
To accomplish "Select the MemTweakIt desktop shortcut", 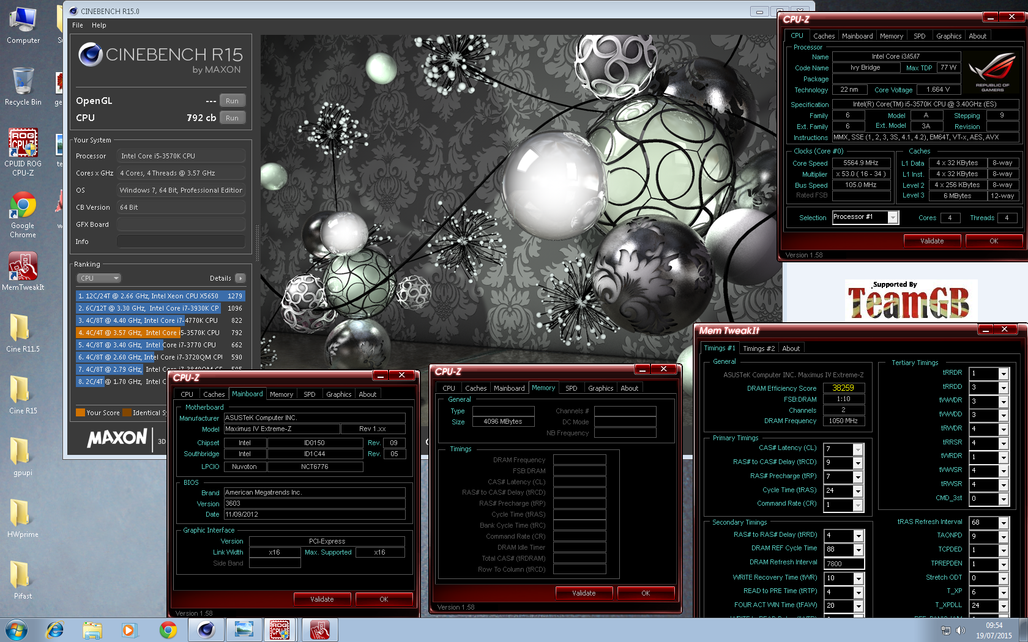I will [x=23, y=270].
